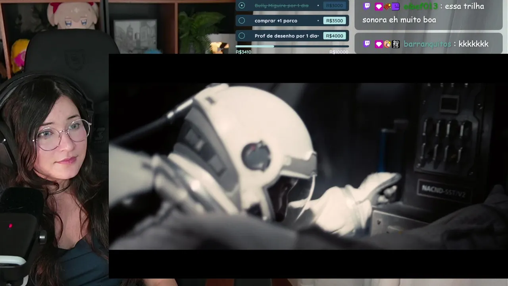This screenshot has width=508, height=286.
Task: Click the R$3410 current amount label
Action: click(x=243, y=52)
